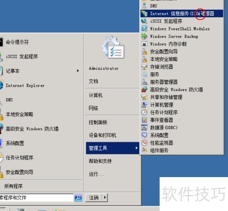Image resolution: width=228 pixels, height=211 pixels.
Task: Click the Windows PowerShell Modules icon
Action: point(144,28)
